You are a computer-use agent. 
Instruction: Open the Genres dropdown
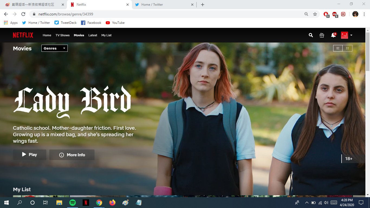click(54, 48)
